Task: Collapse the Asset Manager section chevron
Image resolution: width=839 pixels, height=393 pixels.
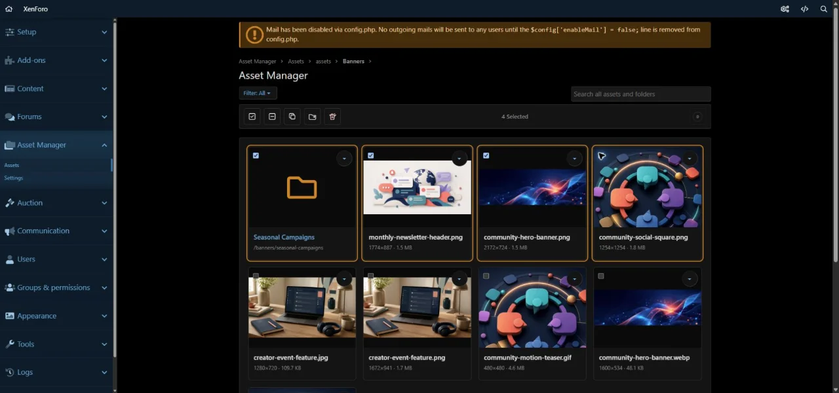Action: tap(104, 145)
